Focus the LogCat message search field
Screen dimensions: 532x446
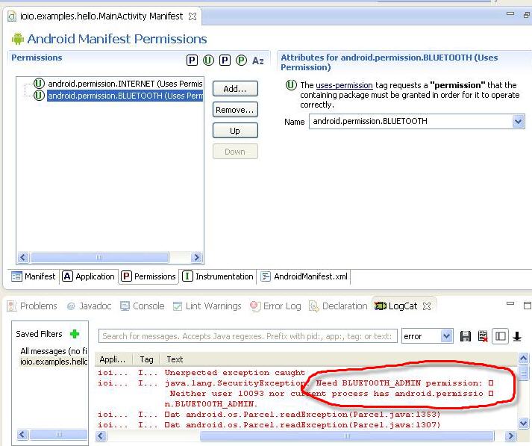click(x=248, y=336)
